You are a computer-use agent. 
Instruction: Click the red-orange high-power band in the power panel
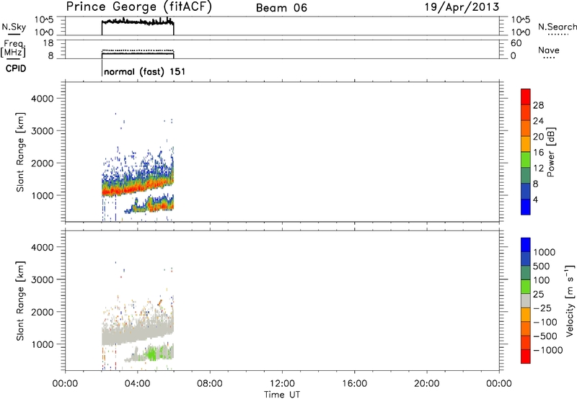(x=136, y=187)
